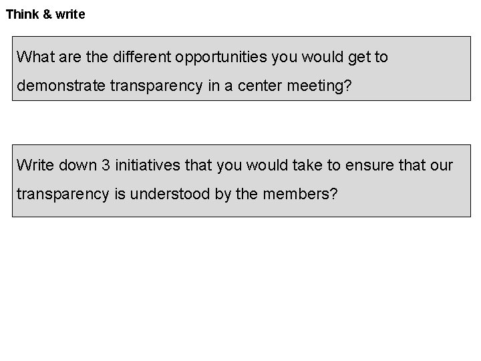The width and height of the screenshot is (481, 361).
Task: Click the word "opportunities"
Action: (x=221, y=57)
